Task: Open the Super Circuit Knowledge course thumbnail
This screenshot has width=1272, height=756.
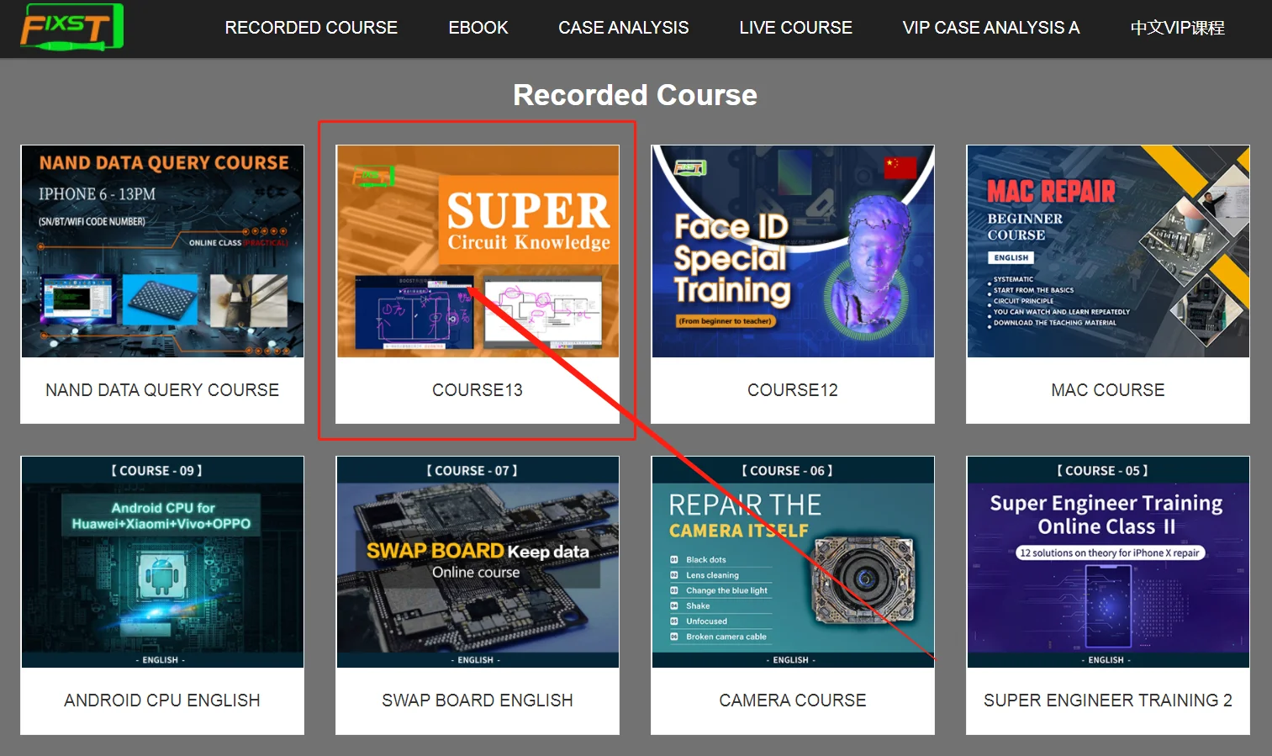Action: pyautogui.click(x=478, y=251)
